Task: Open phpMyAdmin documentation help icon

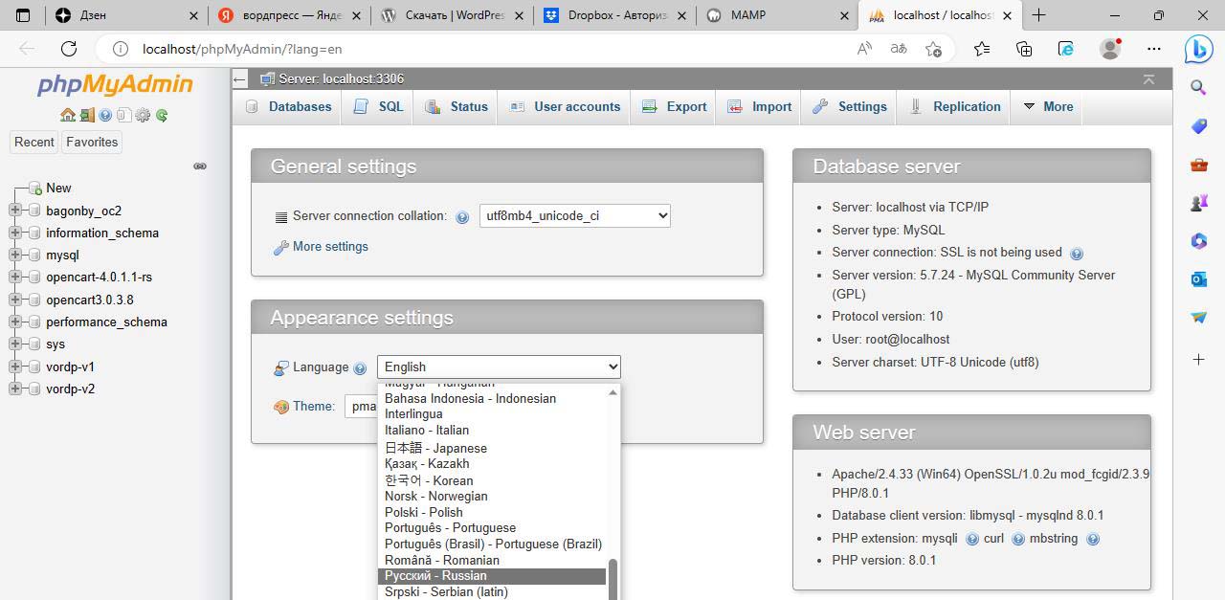Action: [x=105, y=115]
